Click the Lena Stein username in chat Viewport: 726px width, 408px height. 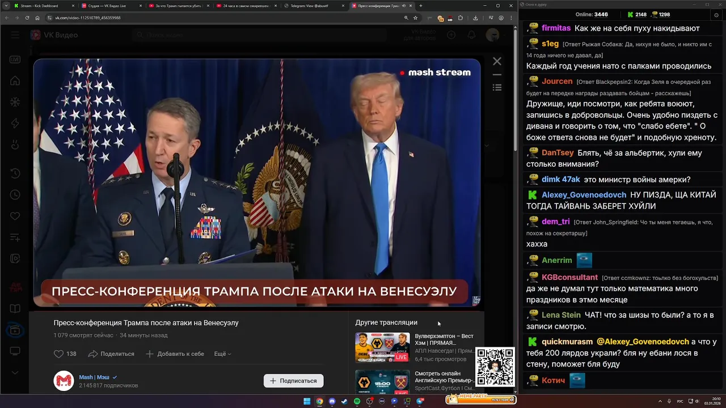point(561,315)
